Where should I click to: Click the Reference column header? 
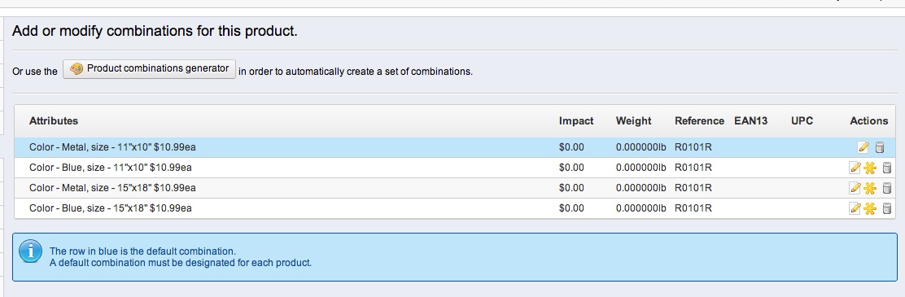click(x=699, y=120)
